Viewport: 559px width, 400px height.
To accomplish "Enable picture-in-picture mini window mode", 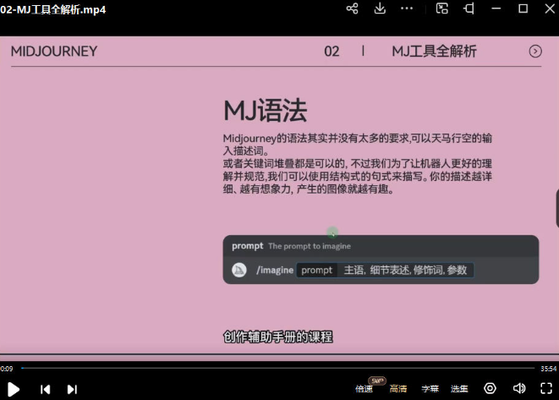I will click(441, 8).
